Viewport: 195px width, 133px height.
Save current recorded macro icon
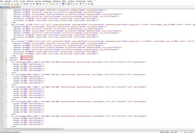92,4
